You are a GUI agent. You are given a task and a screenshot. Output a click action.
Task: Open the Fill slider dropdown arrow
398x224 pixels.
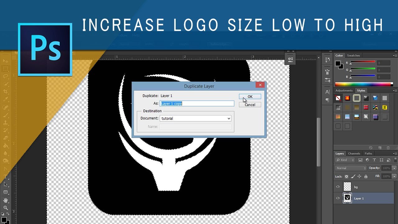(x=394, y=176)
